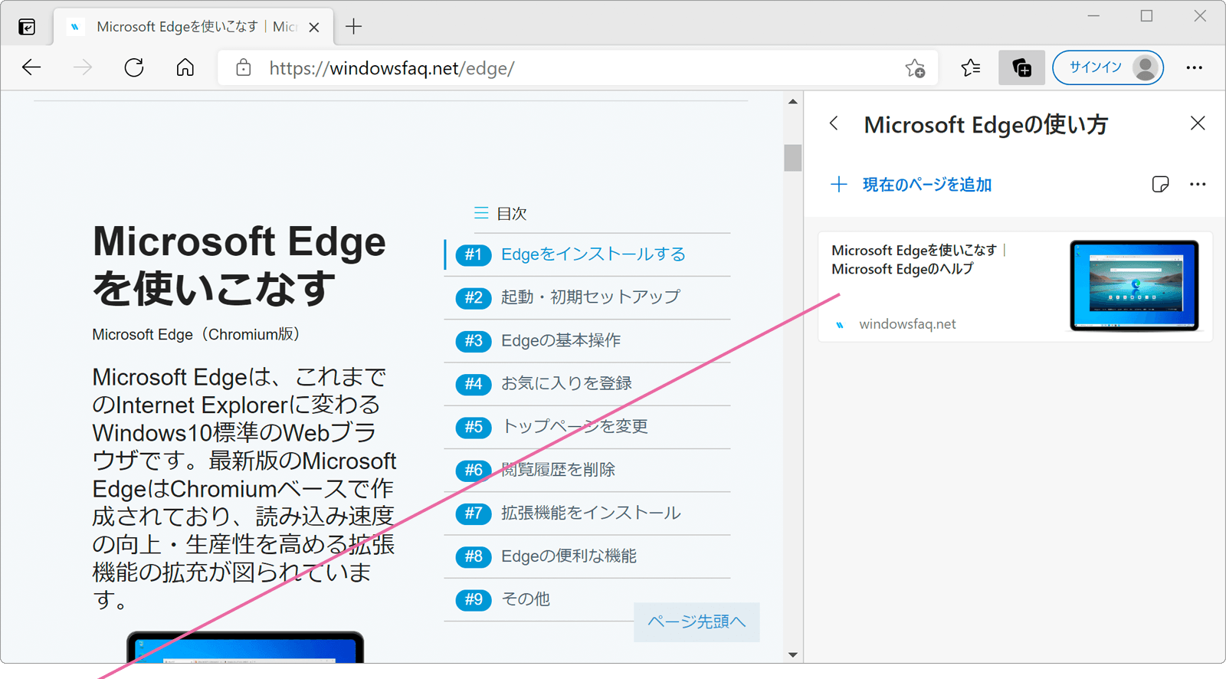The height and width of the screenshot is (679, 1226).
Task: Go back to the previous page
Action: (31, 67)
